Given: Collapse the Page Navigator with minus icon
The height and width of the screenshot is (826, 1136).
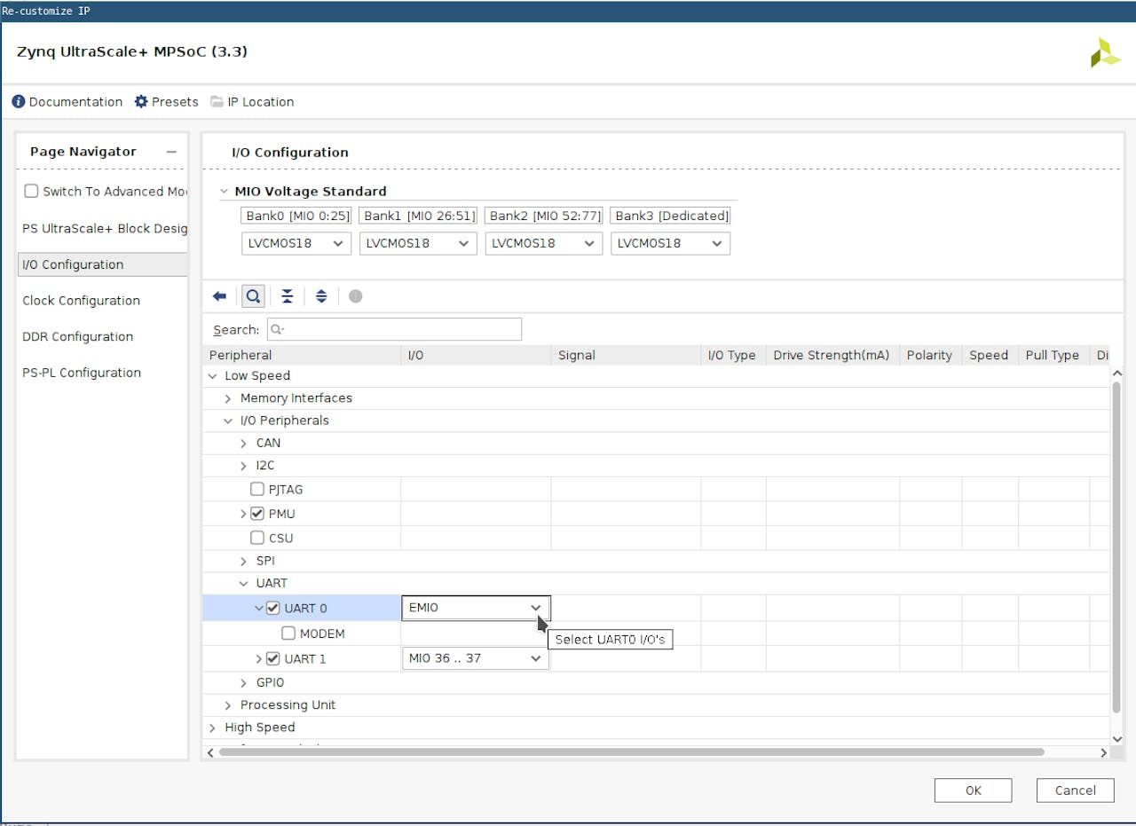Looking at the screenshot, I should coord(171,152).
